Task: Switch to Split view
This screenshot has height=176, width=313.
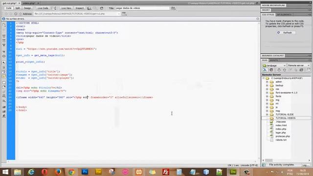Action: pyautogui.click(x=18, y=8)
